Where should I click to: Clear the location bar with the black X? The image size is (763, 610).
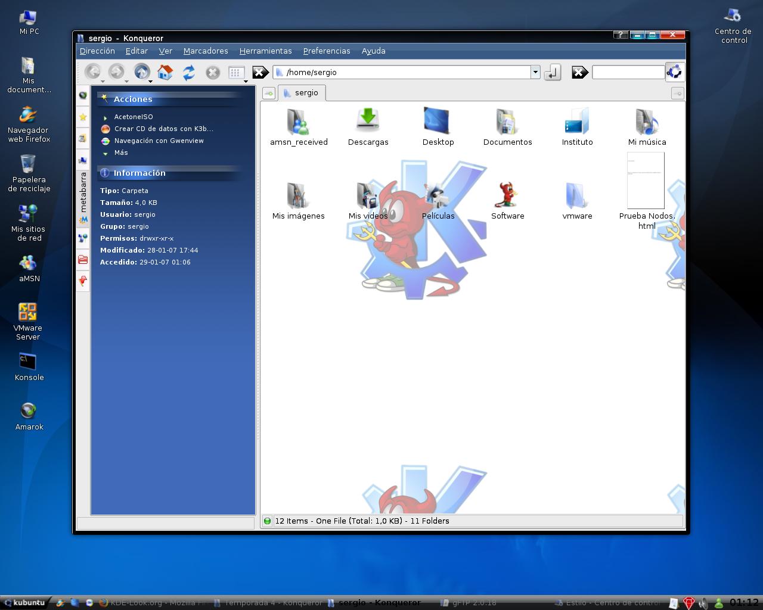[x=260, y=72]
